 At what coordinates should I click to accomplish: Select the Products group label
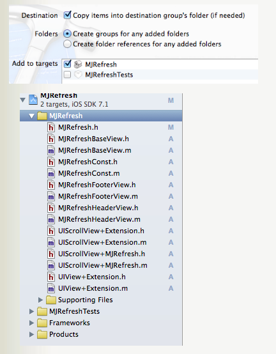(64, 334)
